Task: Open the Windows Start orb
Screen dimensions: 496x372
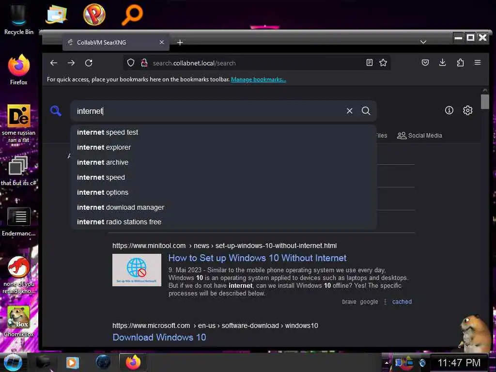Action: (13, 362)
